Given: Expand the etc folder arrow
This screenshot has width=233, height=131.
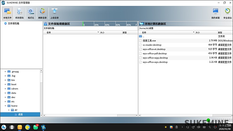Looking at the screenshot, I should click(5, 102).
